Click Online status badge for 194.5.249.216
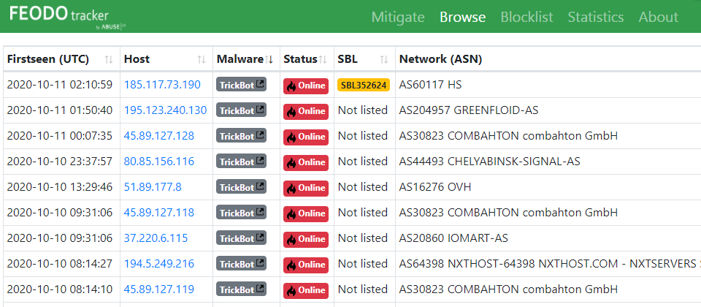 pos(306,265)
